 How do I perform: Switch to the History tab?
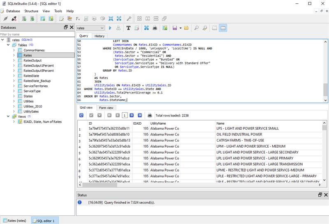pos(99,36)
